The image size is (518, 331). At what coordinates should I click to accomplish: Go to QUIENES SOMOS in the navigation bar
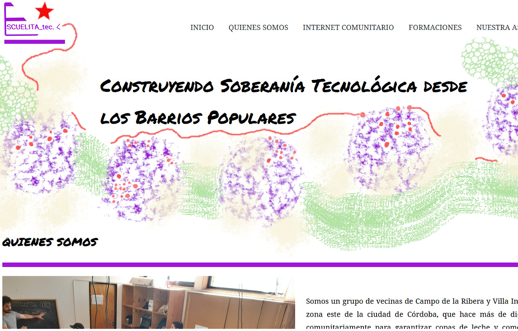pyautogui.click(x=258, y=27)
